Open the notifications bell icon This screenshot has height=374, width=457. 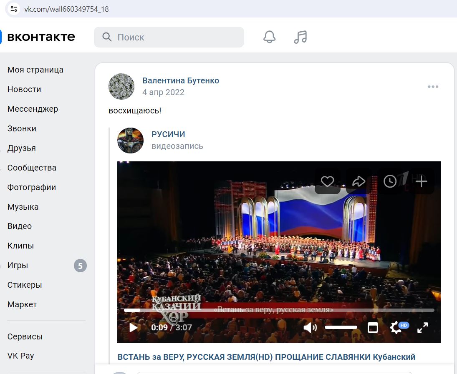269,37
